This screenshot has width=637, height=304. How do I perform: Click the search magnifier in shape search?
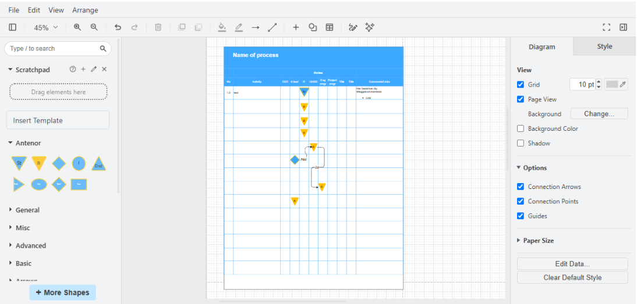(103, 49)
